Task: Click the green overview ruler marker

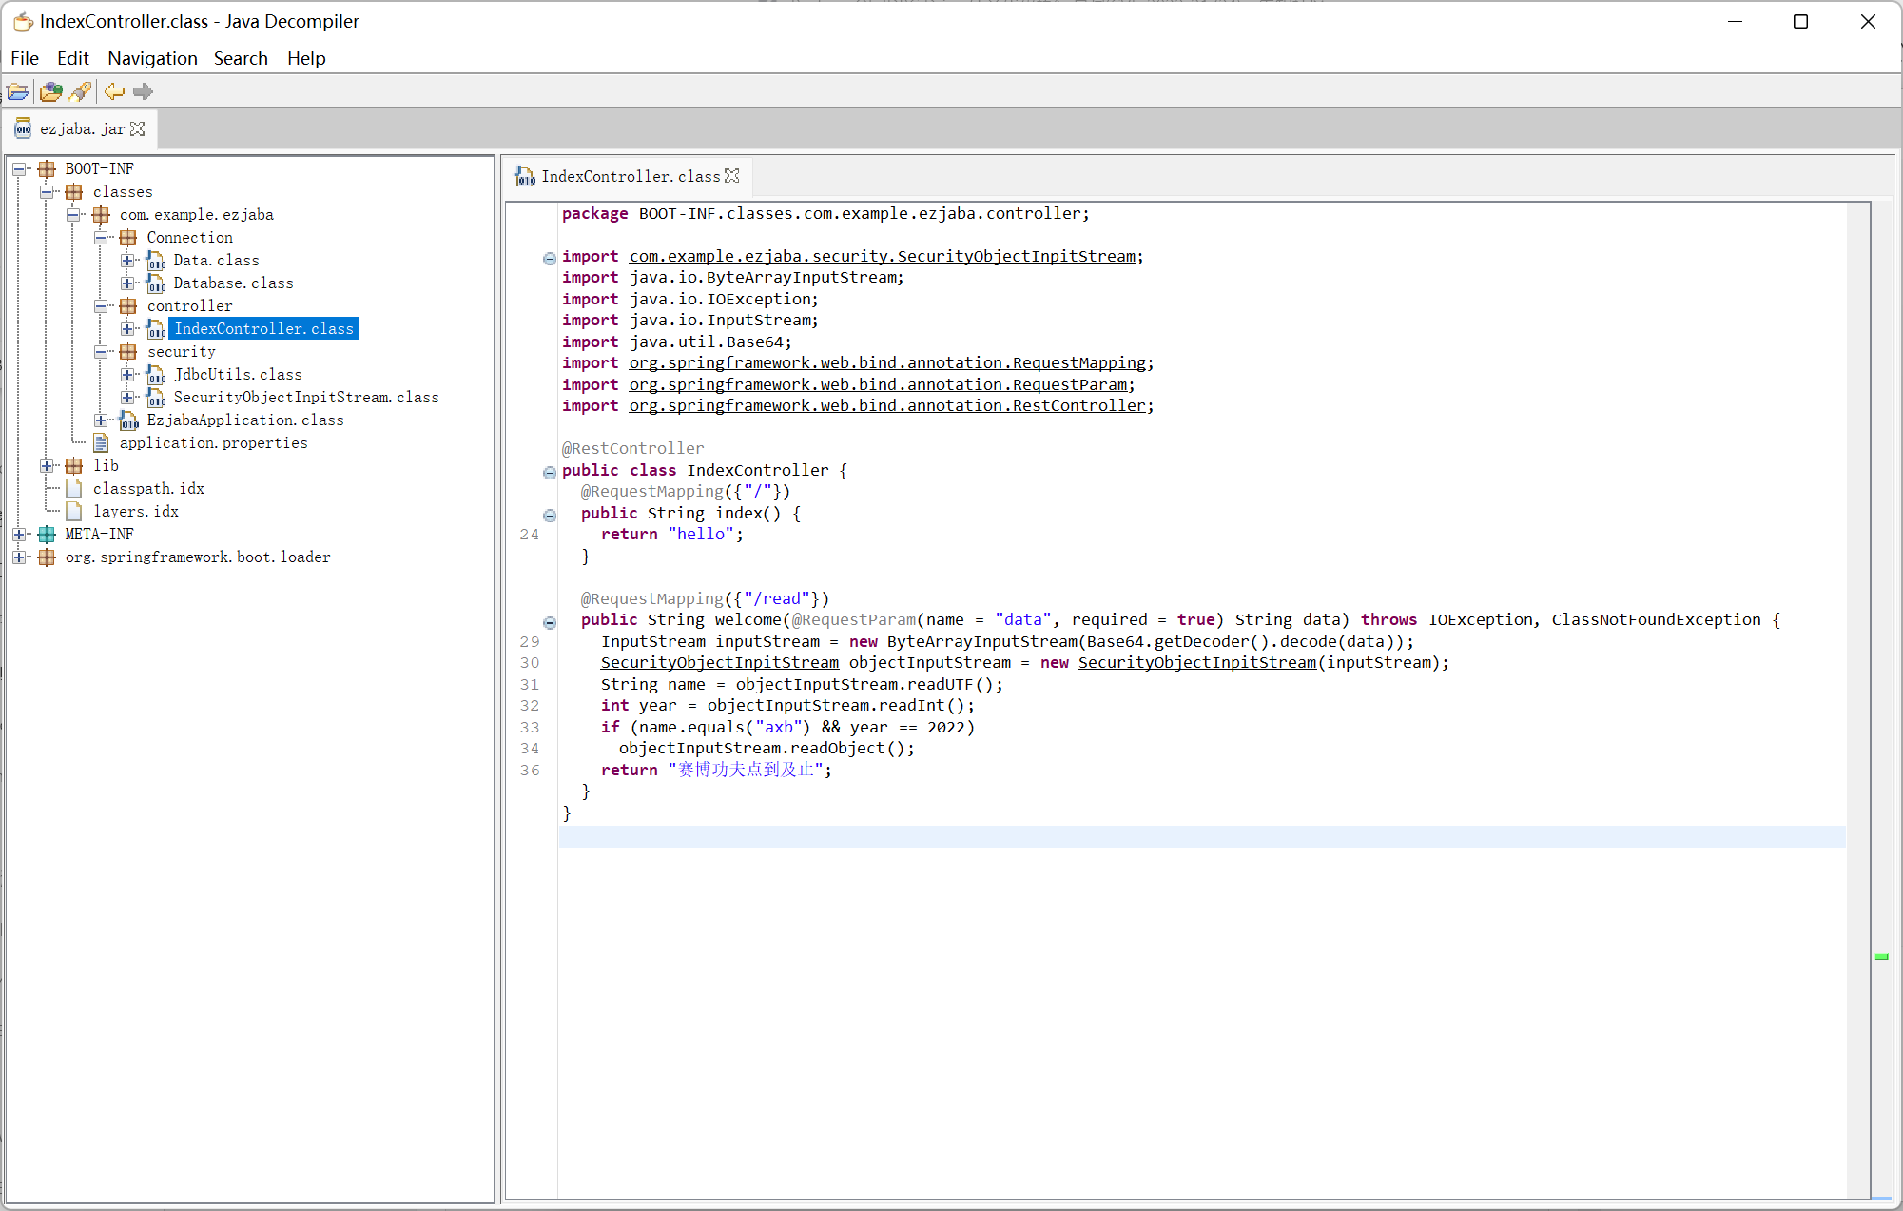Action: 1880,956
